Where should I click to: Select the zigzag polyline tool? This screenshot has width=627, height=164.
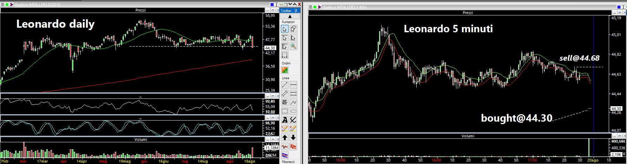point(293,102)
